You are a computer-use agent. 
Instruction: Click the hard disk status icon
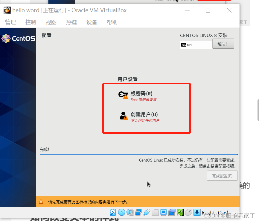(113, 212)
